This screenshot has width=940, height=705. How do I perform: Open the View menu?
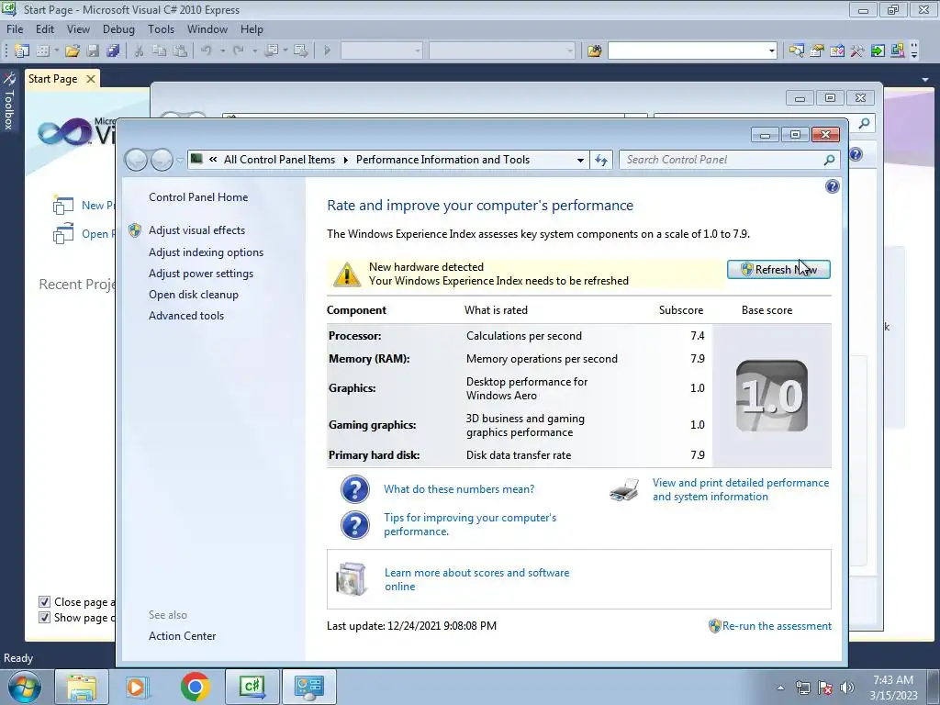click(x=79, y=29)
